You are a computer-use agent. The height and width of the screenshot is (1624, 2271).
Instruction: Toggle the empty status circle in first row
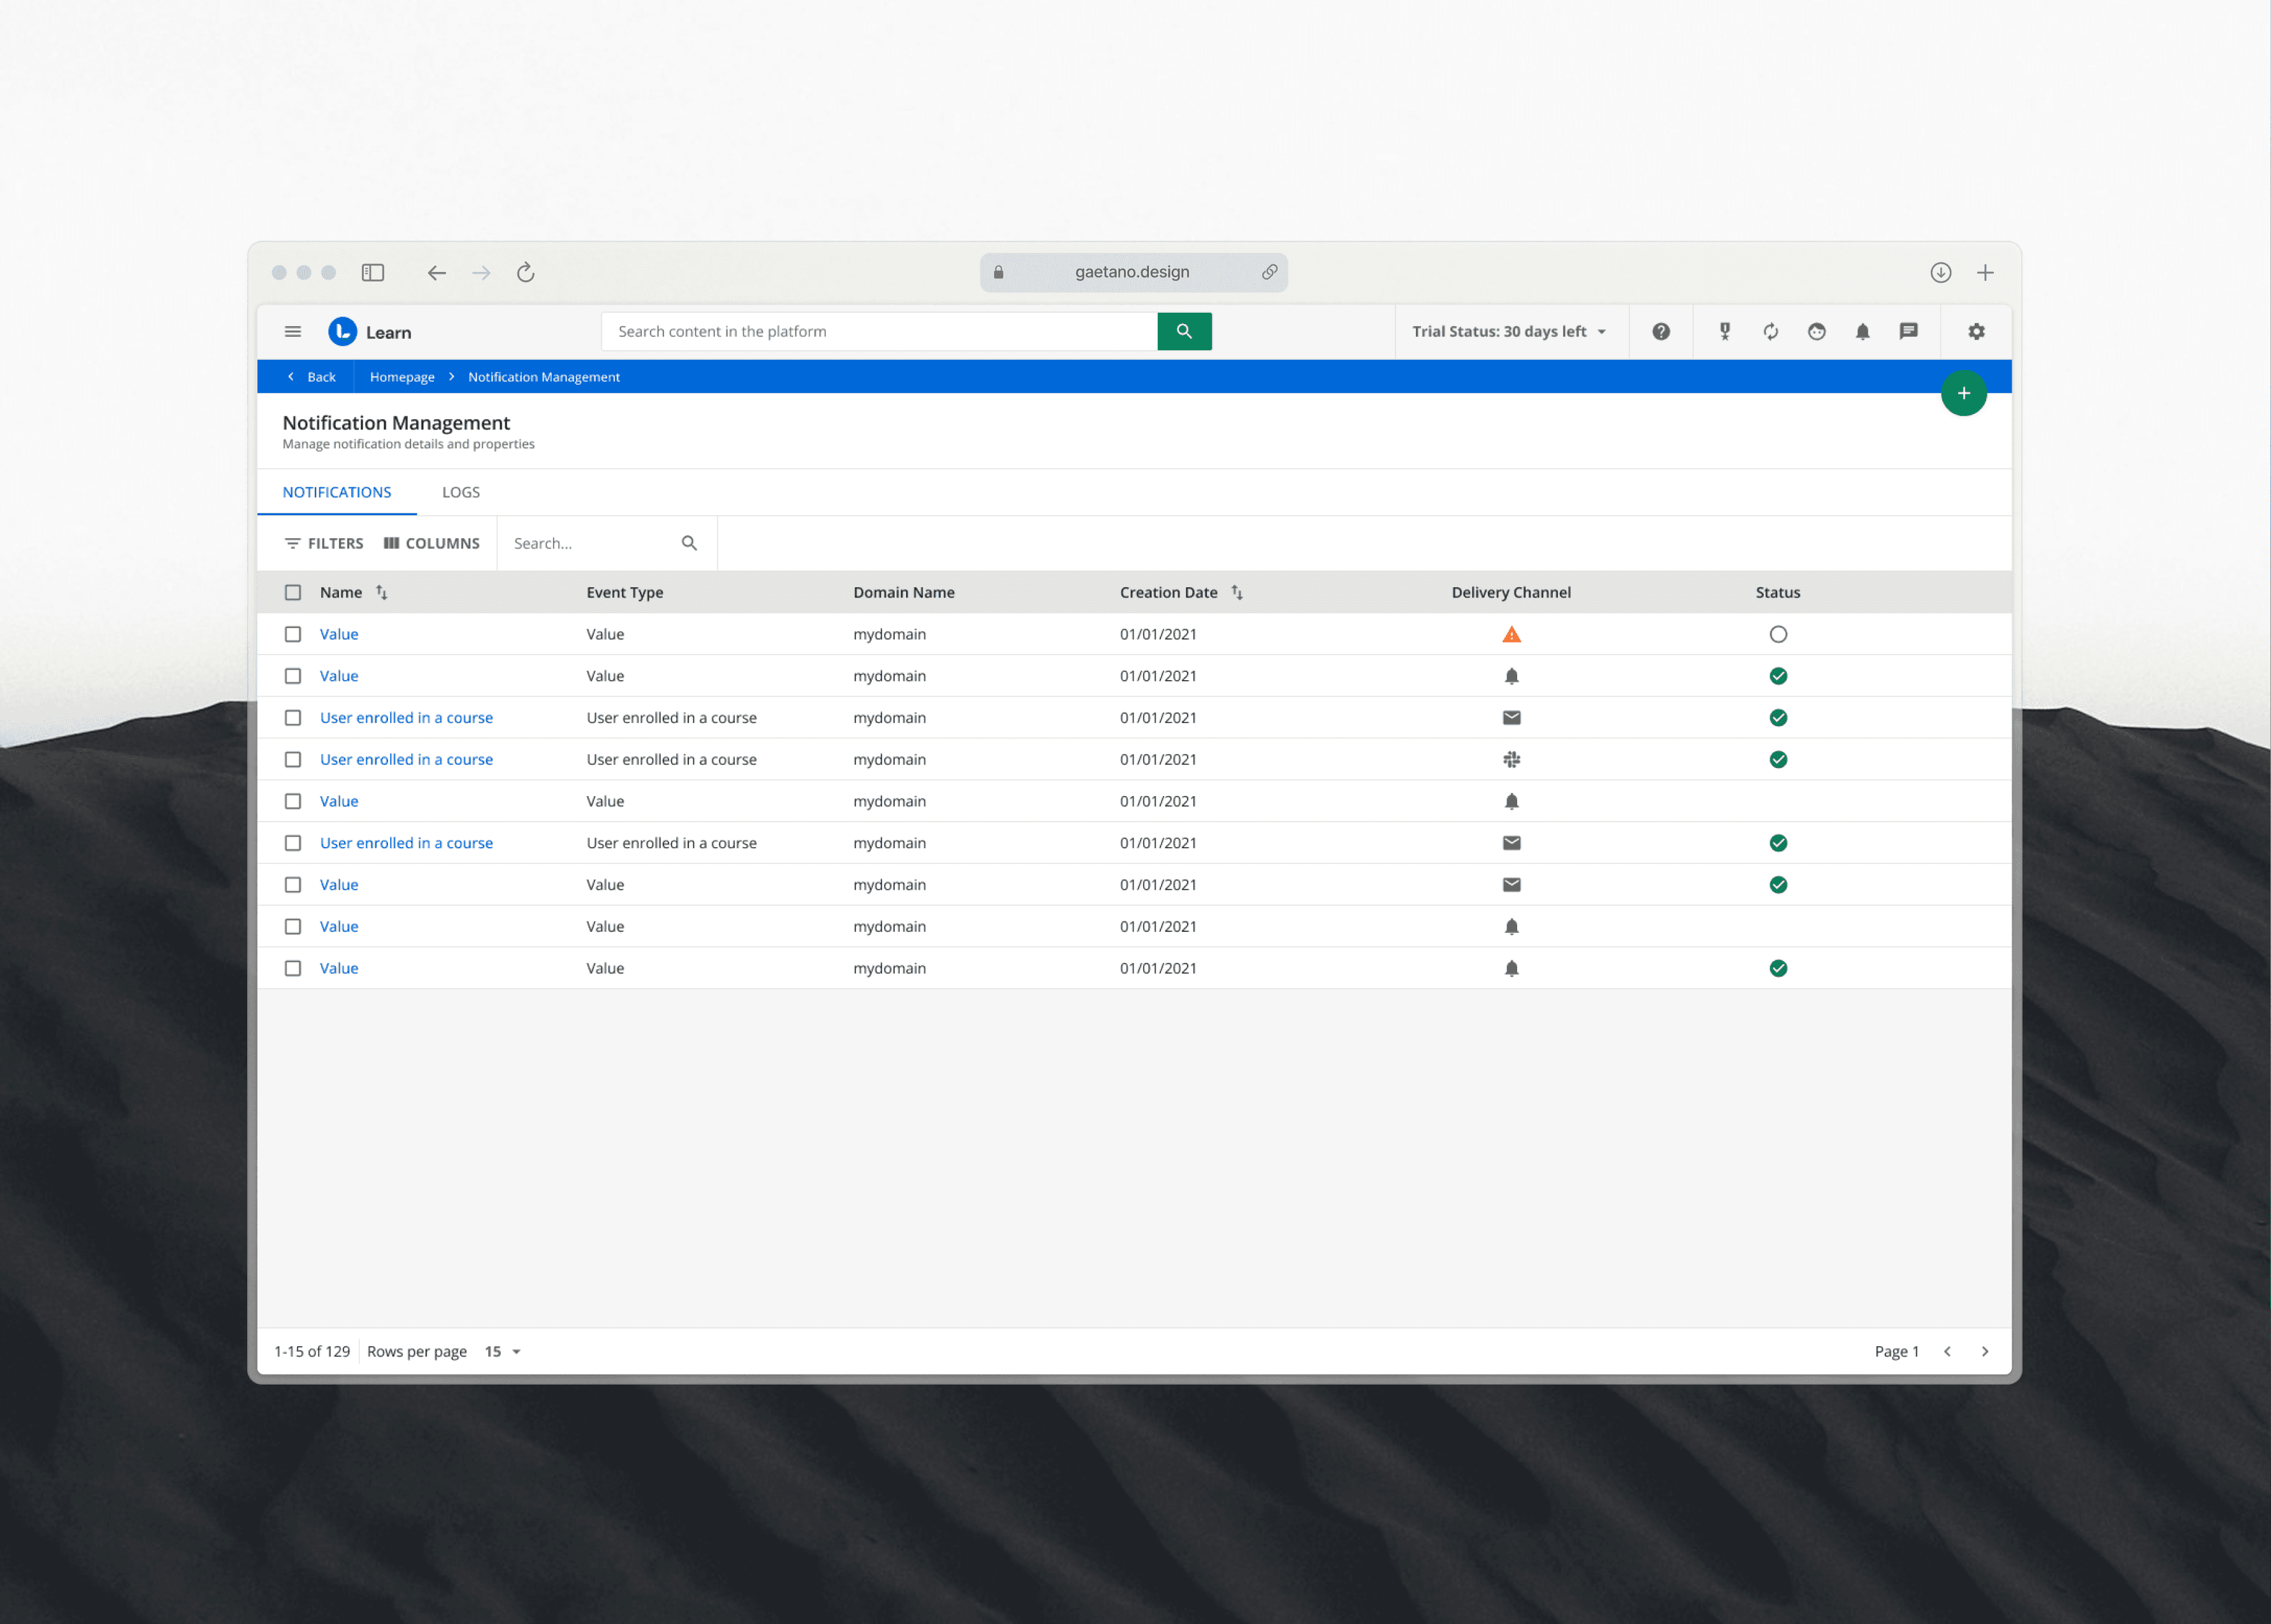[1778, 635]
